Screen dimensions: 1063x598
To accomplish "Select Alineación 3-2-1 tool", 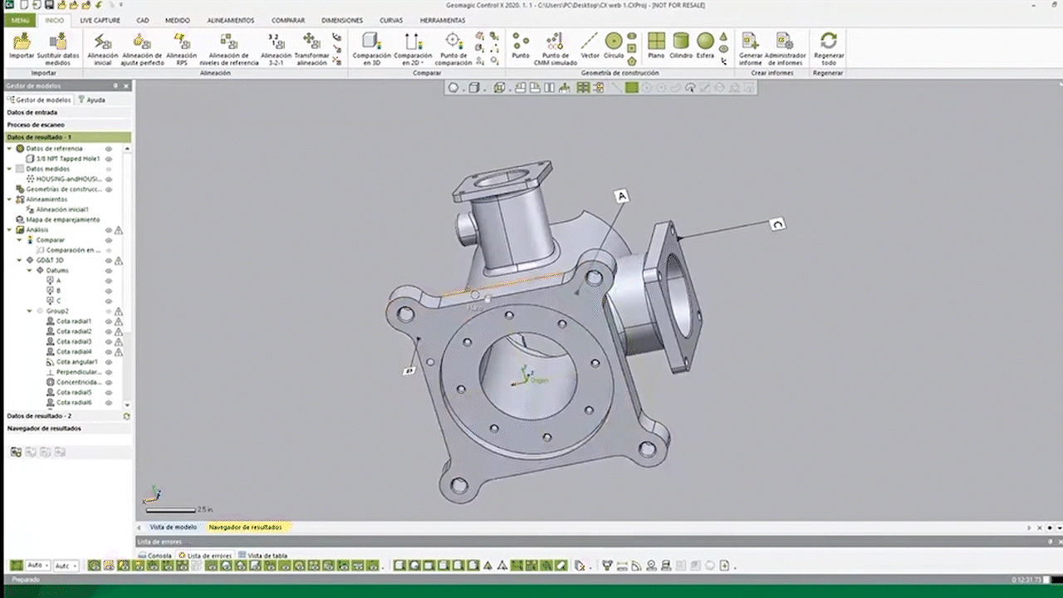I will pyautogui.click(x=276, y=48).
